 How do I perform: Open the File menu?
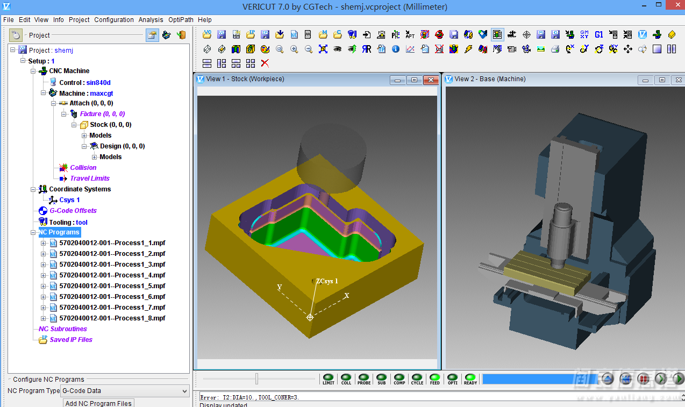[9, 20]
